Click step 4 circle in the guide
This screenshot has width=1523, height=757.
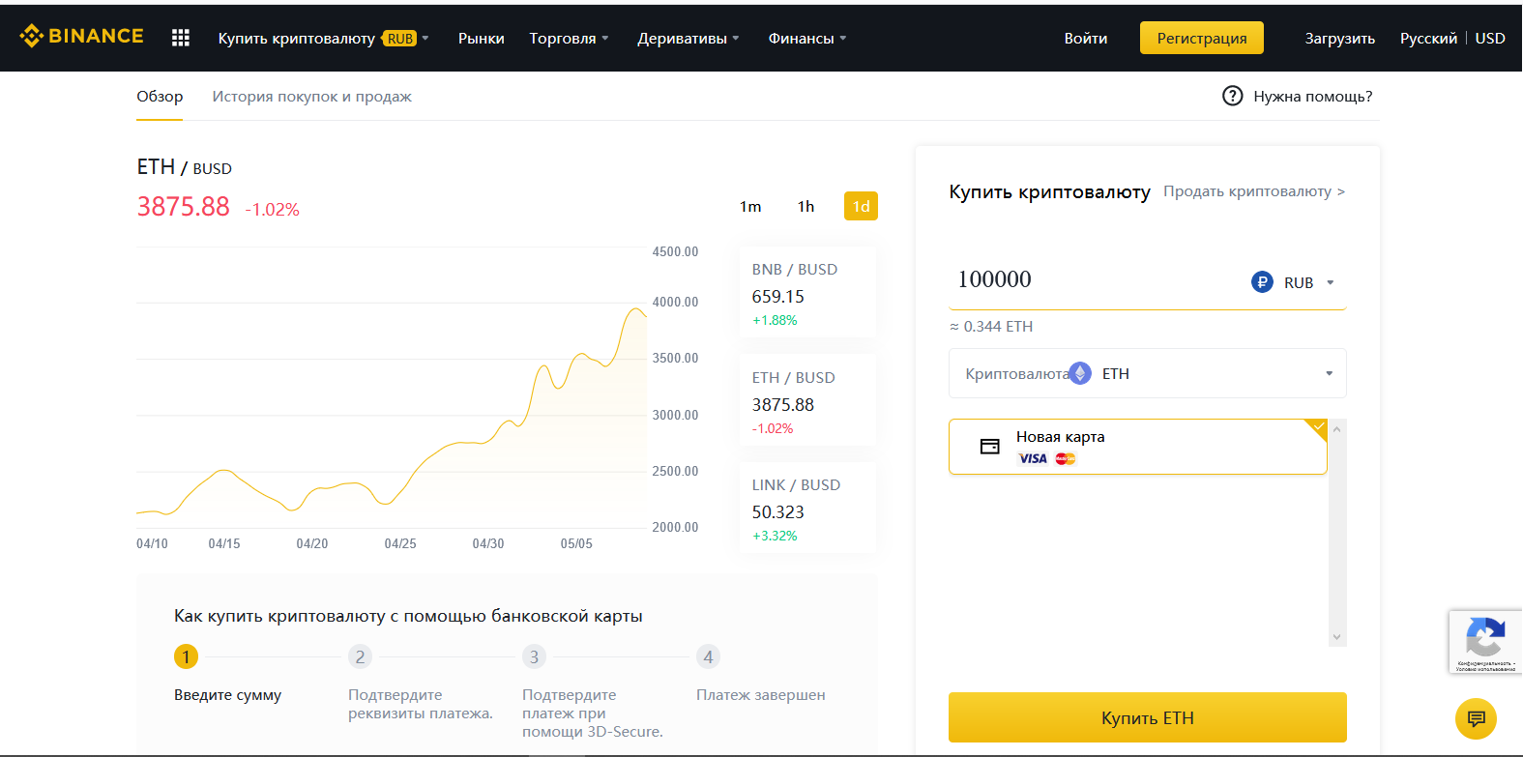[708, 656]
